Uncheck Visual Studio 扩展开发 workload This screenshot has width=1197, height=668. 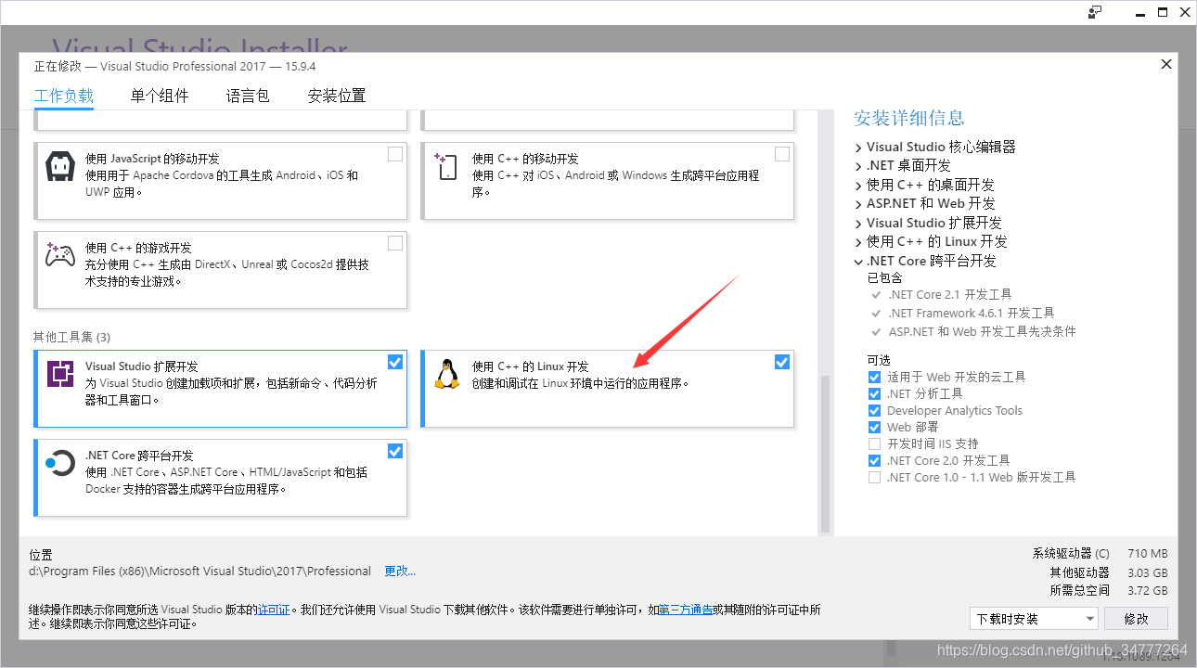(395, 362)
